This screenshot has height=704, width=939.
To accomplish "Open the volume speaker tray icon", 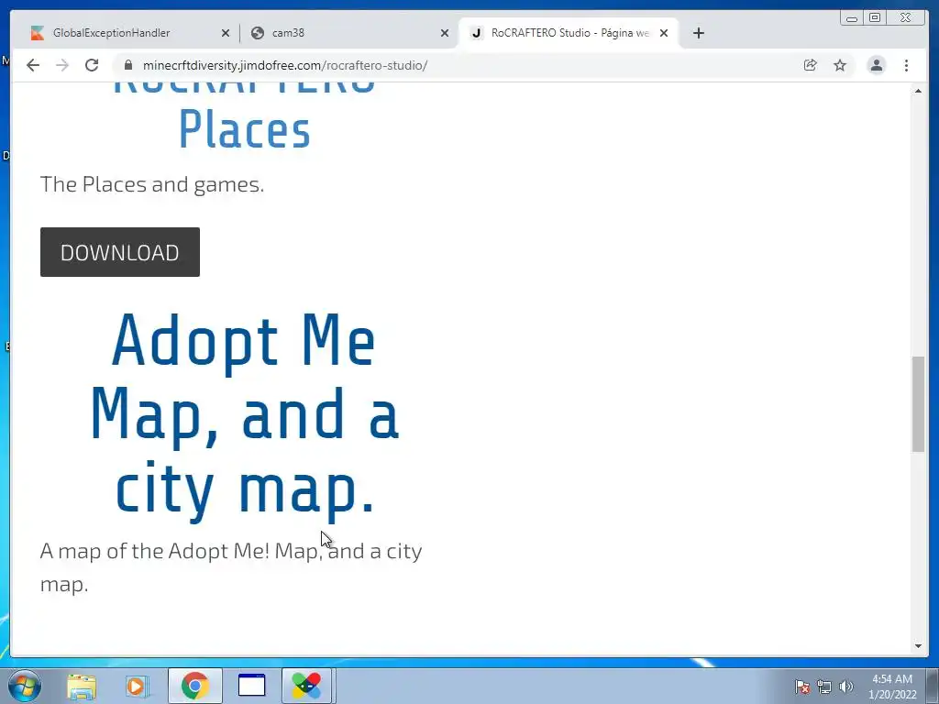I will tap(845, 687).
